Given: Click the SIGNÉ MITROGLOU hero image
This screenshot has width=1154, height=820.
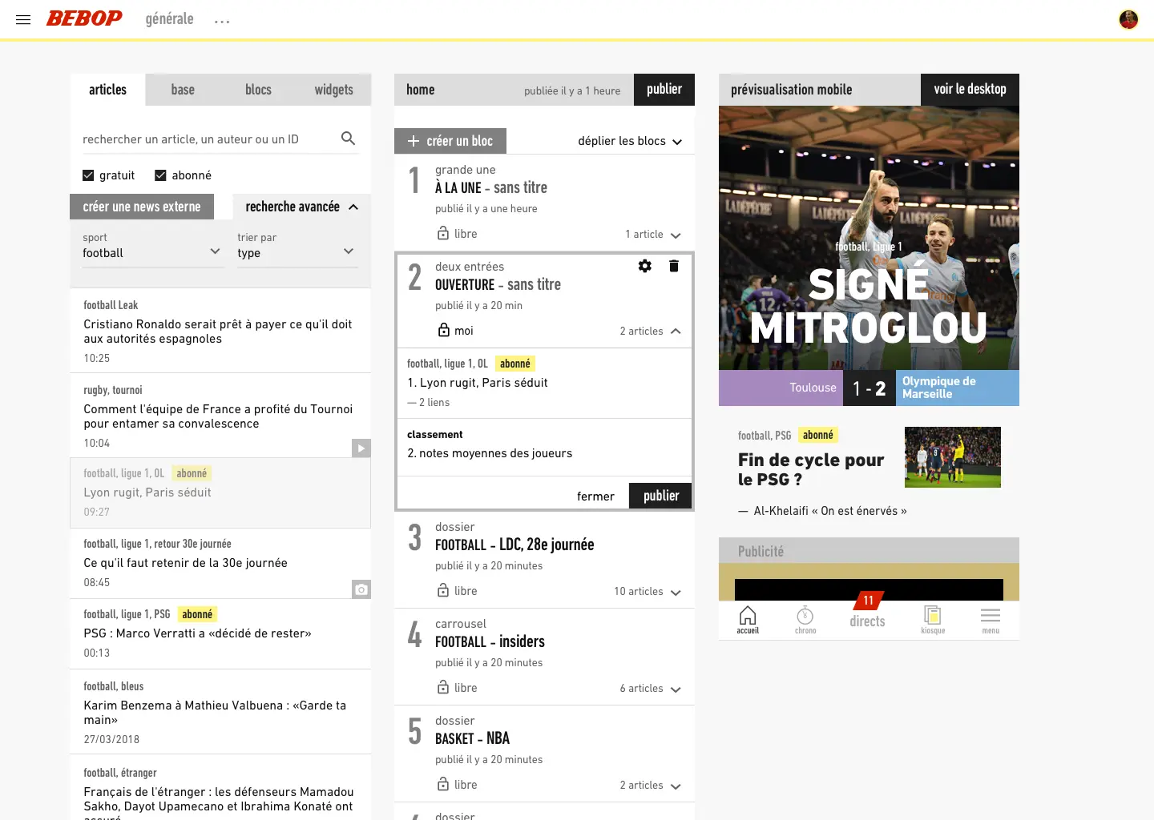Looking at the screenshot, I should pyautogui.click(x=869, y=238).
